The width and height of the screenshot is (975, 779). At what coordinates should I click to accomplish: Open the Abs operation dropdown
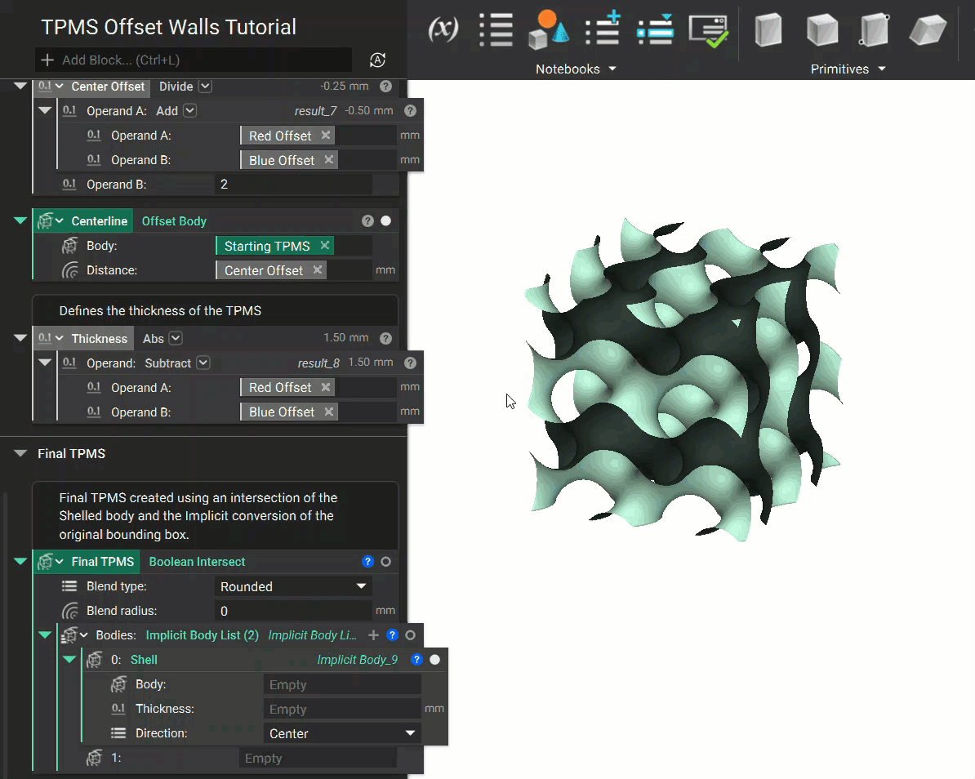click(x=176, y=338)
